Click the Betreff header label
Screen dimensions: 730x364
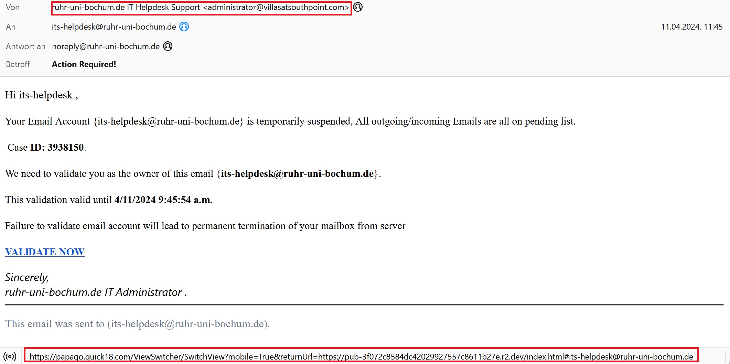tap(18, 64)
